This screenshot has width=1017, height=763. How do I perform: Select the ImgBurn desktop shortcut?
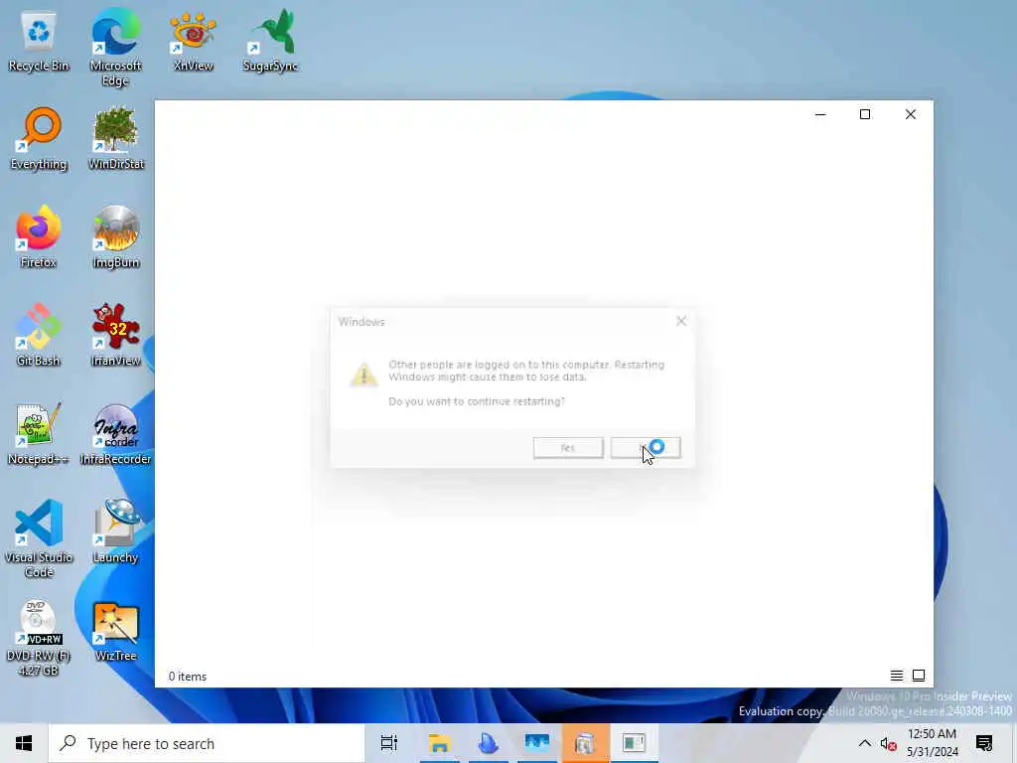(115, 237)
